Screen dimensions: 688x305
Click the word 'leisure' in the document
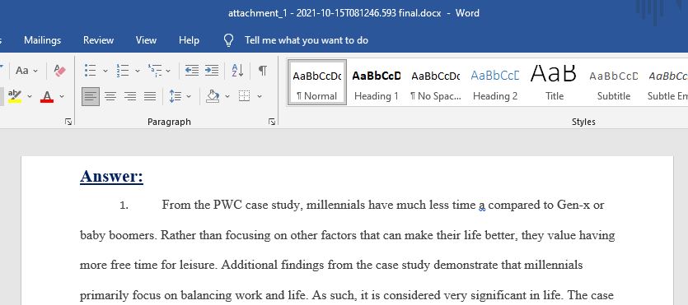pos(199,266)
